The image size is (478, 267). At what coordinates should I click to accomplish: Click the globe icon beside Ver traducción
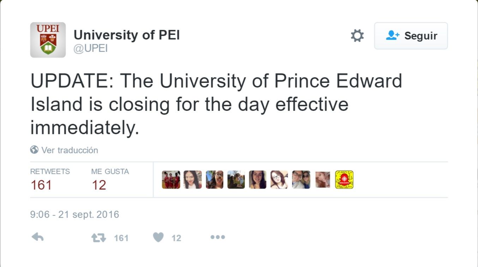[34, 150]
